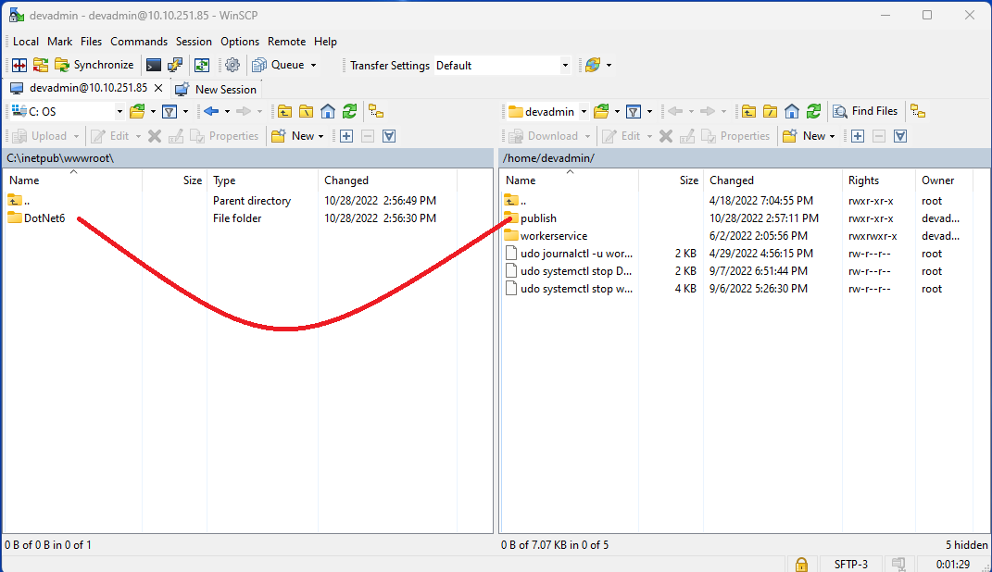Image resolution: width=992 pixels, height=572 pixels.
Task: Expand the remote filter dropdown arrow
Action: point(649,112)
